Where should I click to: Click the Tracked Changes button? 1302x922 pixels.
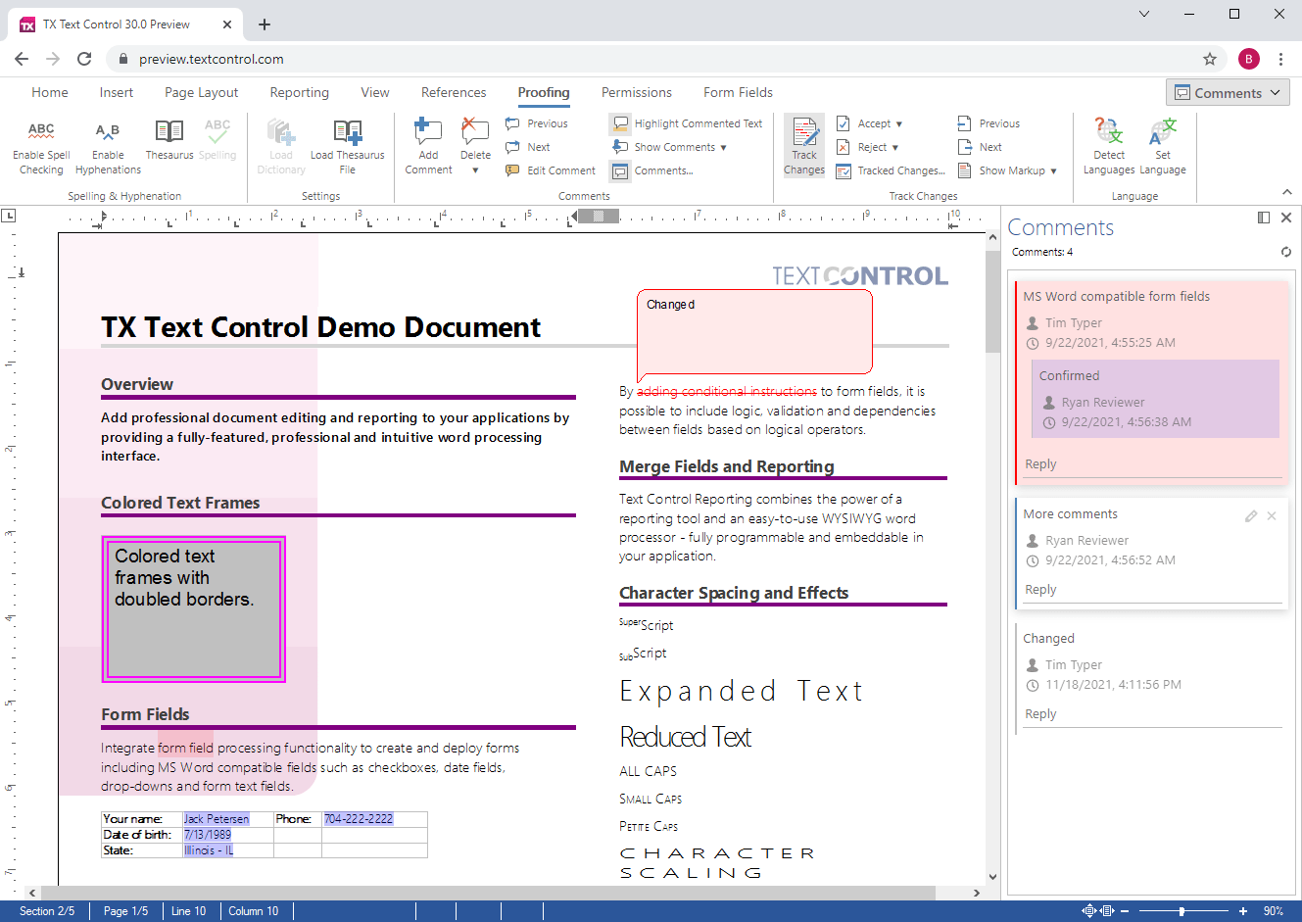(890, 170)
